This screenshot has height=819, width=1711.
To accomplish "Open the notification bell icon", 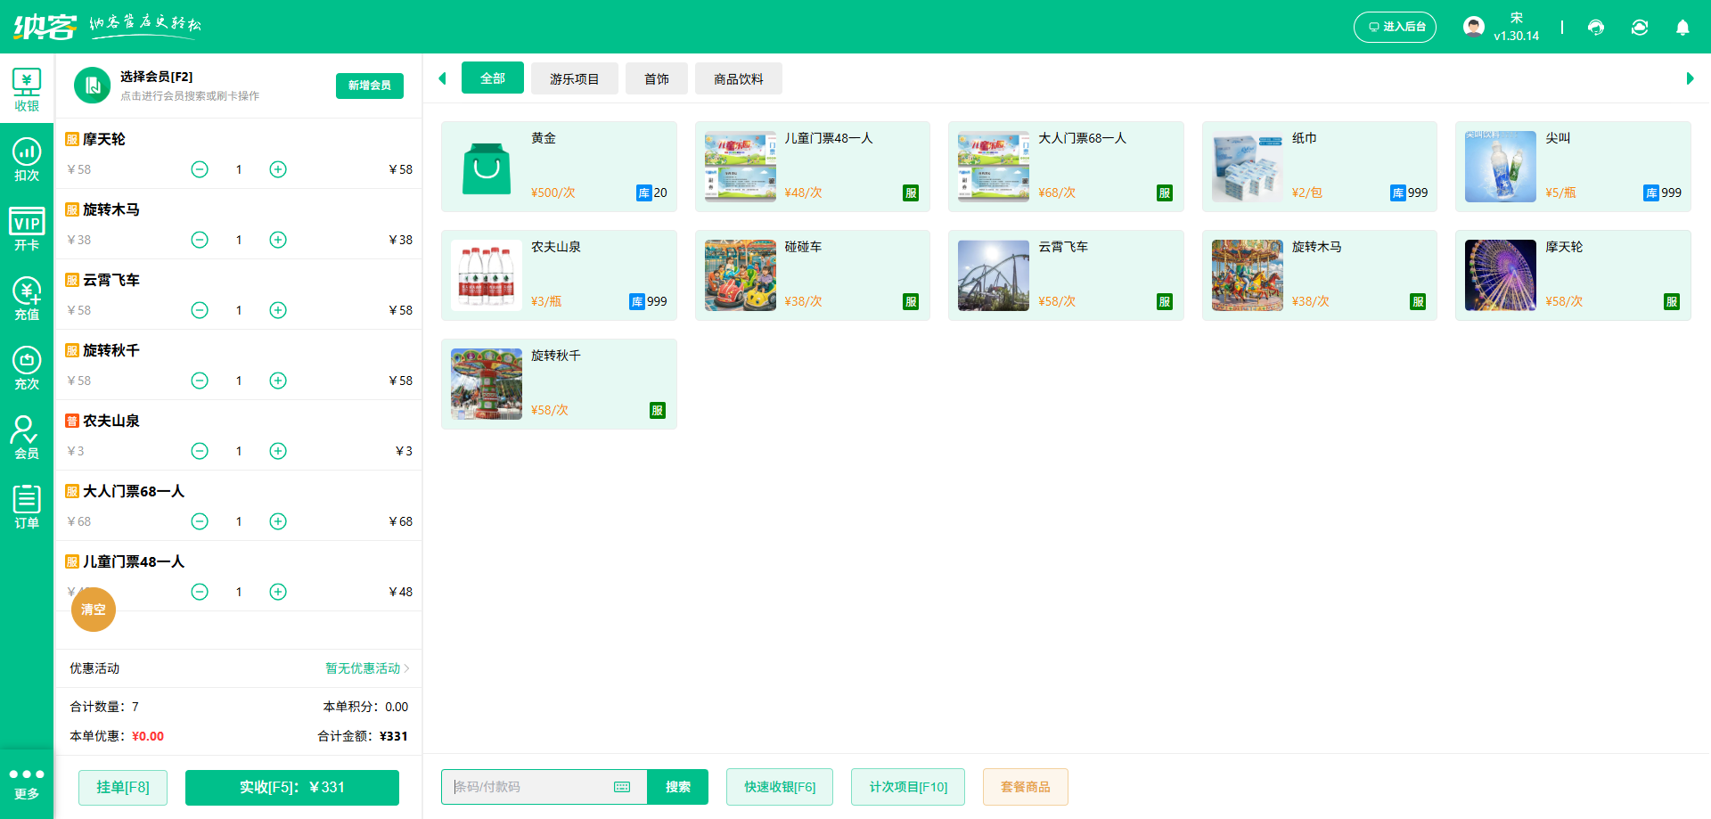I will (x=1682, y=28).
